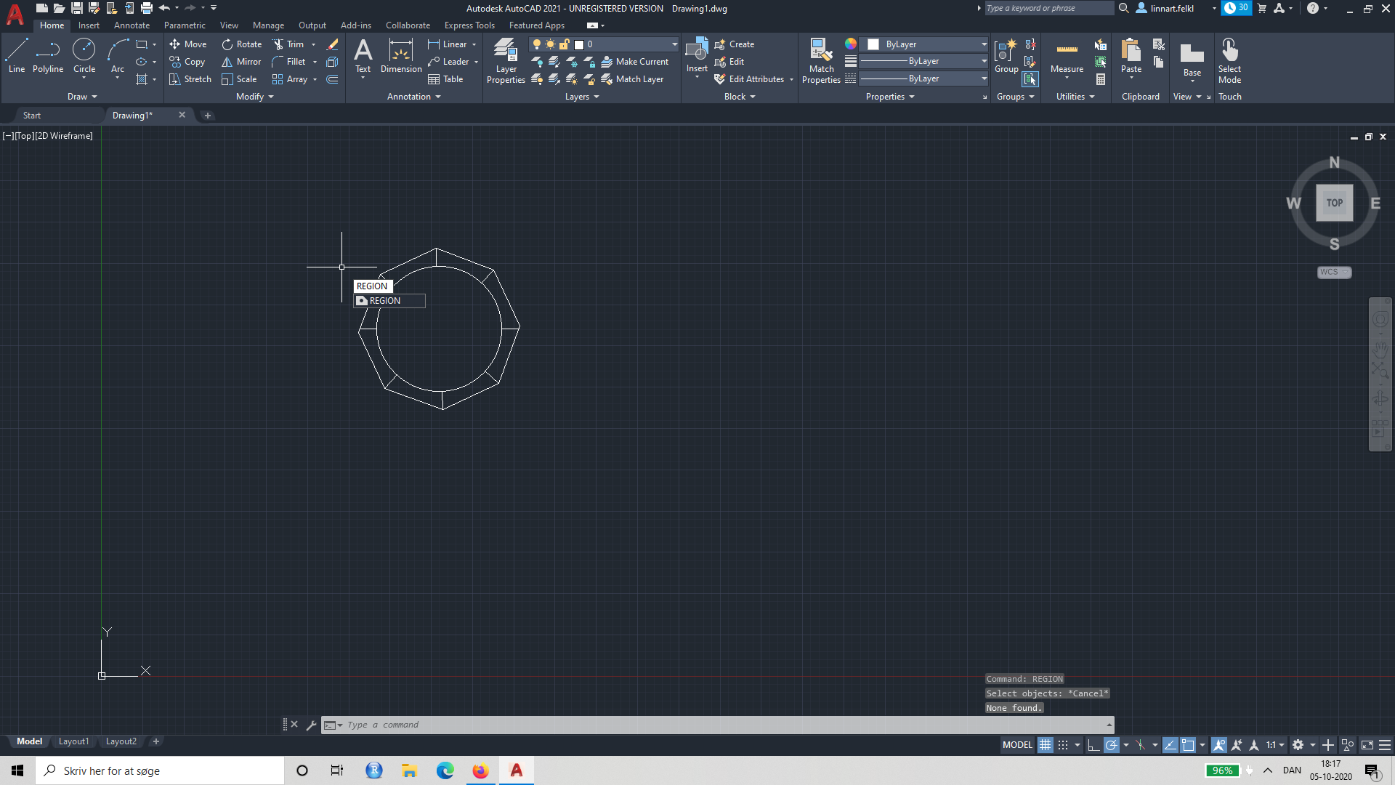
Task: Select the Line drawing tool
Action: (16, 55)
